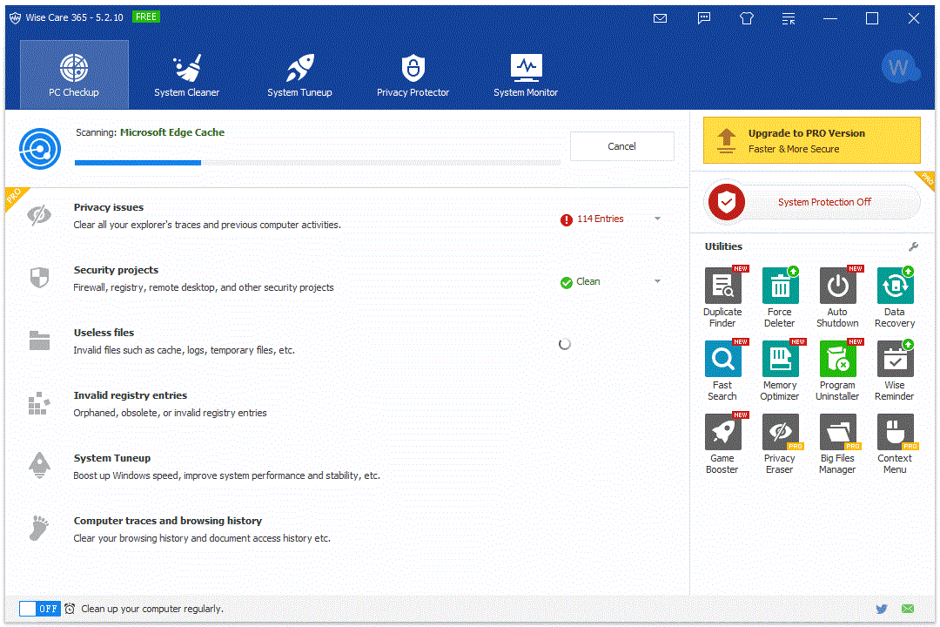Click 'Clean up your computer regularly.' text
The height and width of the screenshot is (627, 940).
(x=152, y=609)
